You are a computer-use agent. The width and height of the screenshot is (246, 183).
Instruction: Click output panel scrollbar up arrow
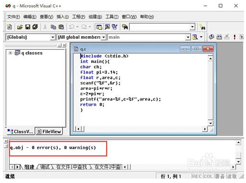click(238, 142)
